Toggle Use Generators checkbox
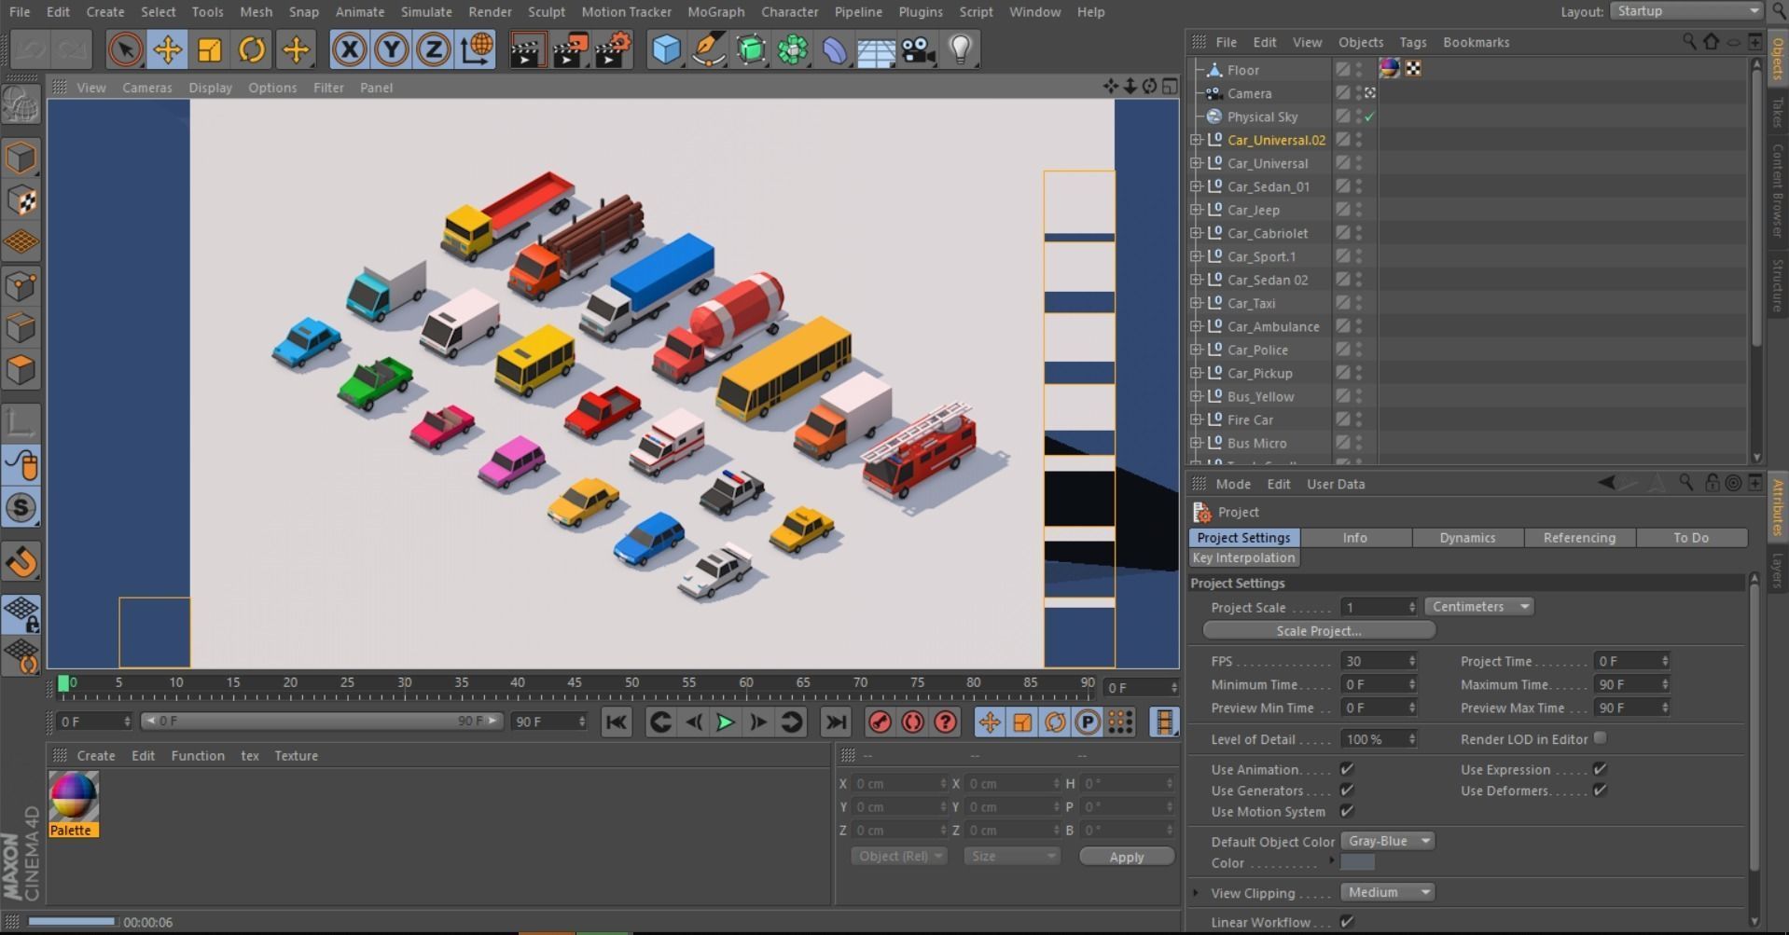The height and width of the screenshot is (935, 1789). tap(1347, 791)
